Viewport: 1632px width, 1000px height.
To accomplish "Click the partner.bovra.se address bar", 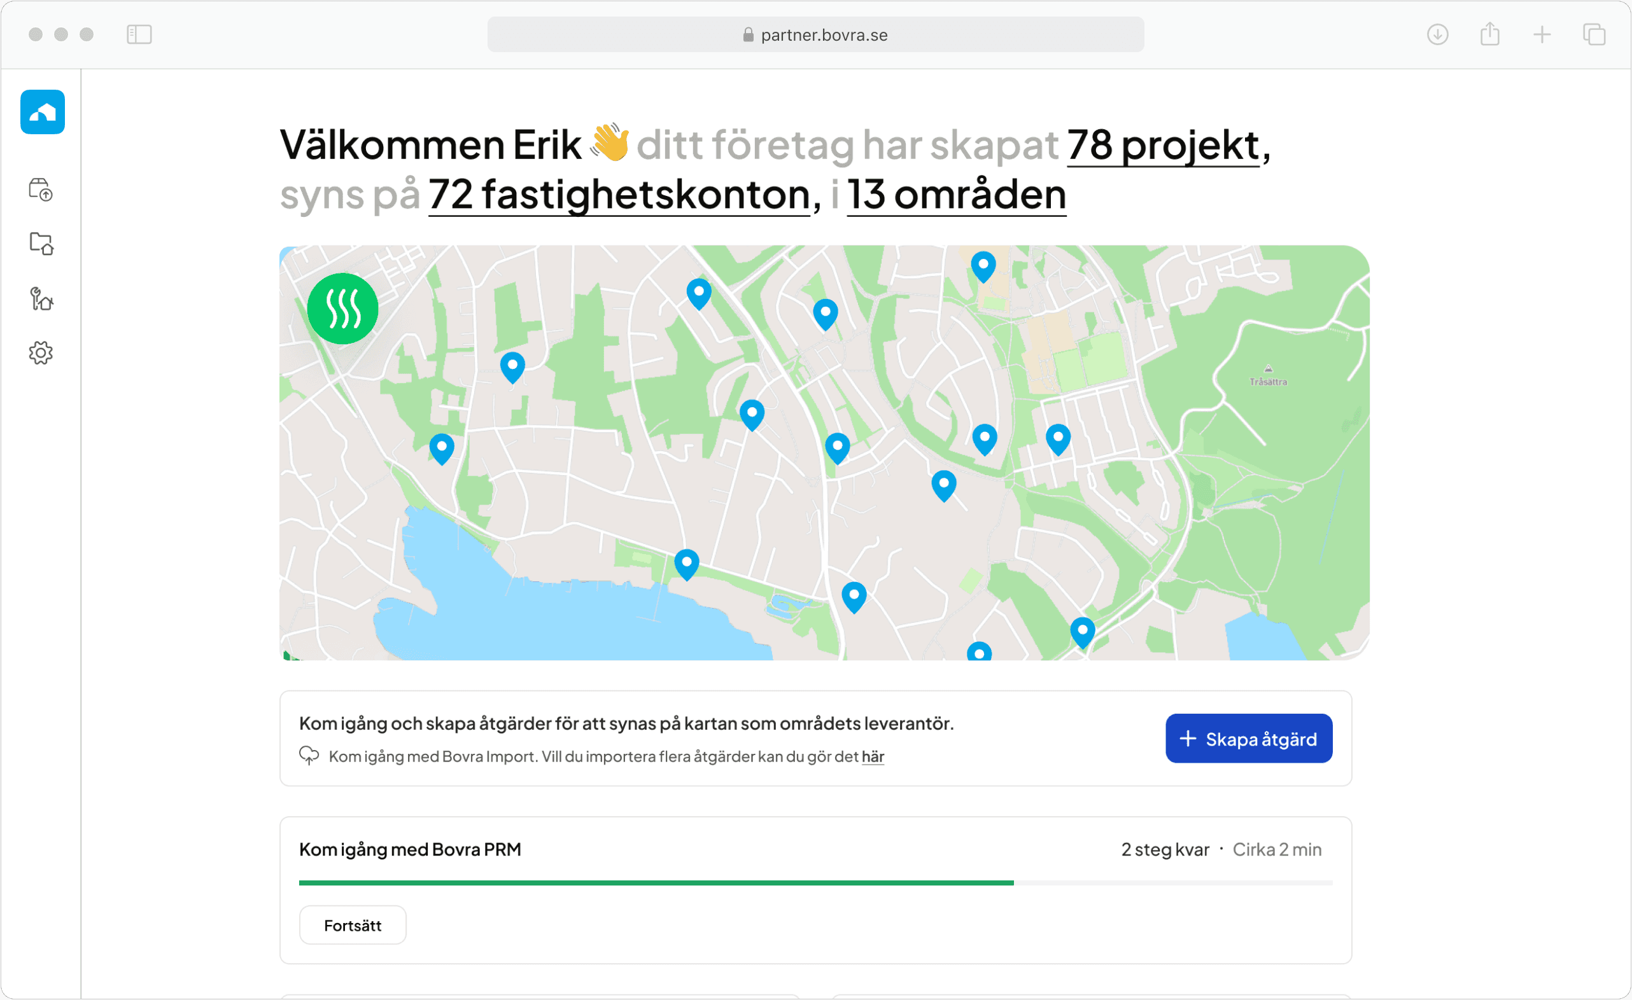I will point(815,34).
